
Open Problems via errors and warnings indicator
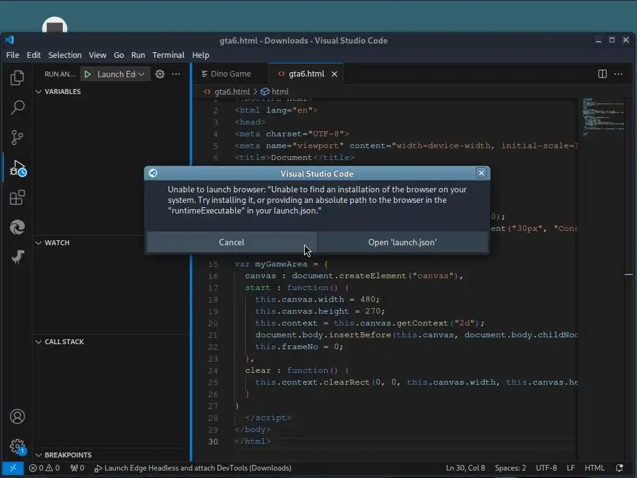[44, 468]
